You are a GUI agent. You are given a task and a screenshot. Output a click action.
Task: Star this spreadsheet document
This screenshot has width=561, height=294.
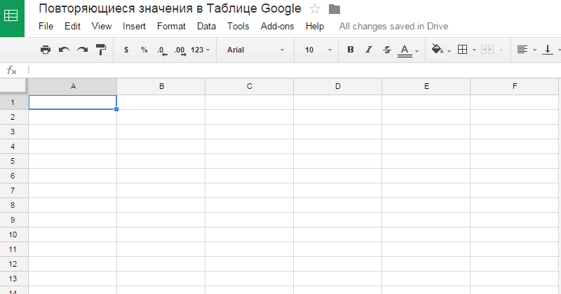pyautogui.click(x=315, y=9)
